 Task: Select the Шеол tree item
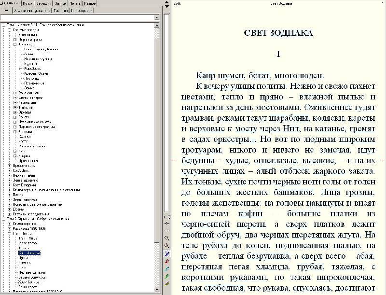click(22, 267)
